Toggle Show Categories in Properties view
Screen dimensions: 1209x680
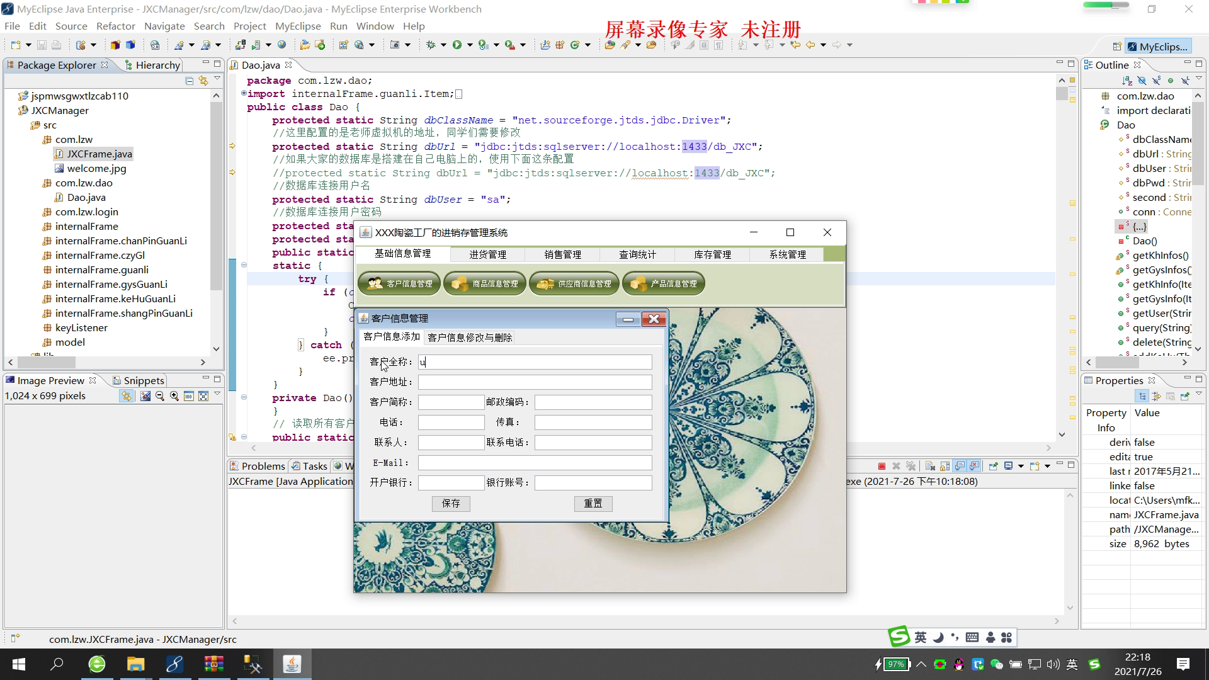tap(1142, 396)
